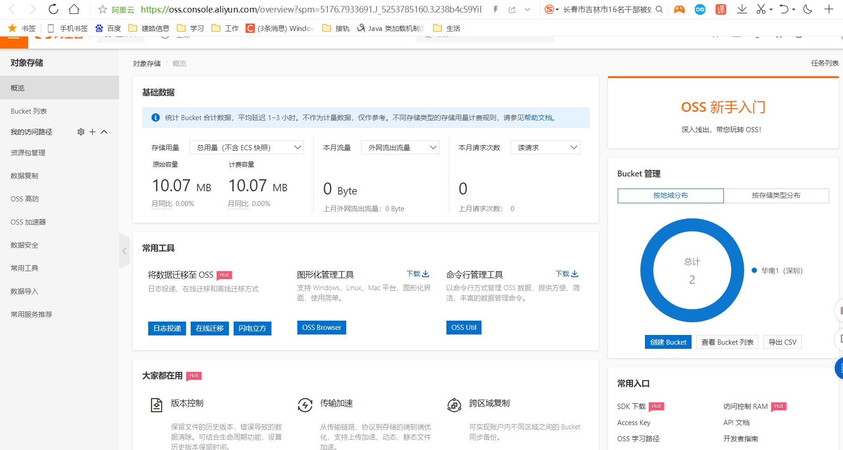
Task: Download the 图形化管理工具 via 下载
Action: (418, 274)
